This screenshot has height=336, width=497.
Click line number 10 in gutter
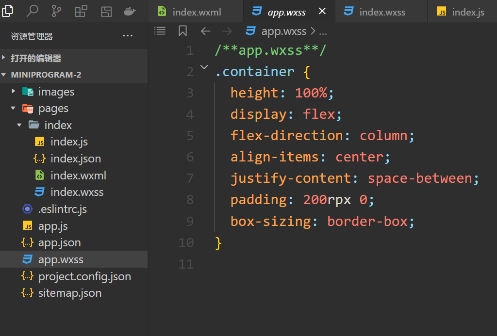[x=186, y=242]
